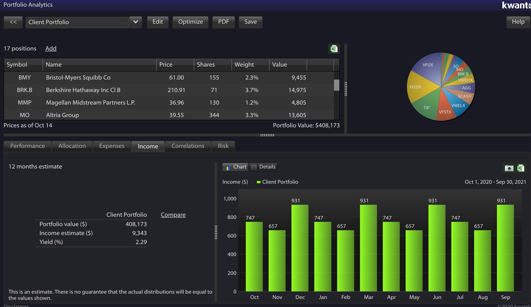Viewport: 531px width, 307px height.
Task: Export income chart to Excel
Action: click(520, 168)
